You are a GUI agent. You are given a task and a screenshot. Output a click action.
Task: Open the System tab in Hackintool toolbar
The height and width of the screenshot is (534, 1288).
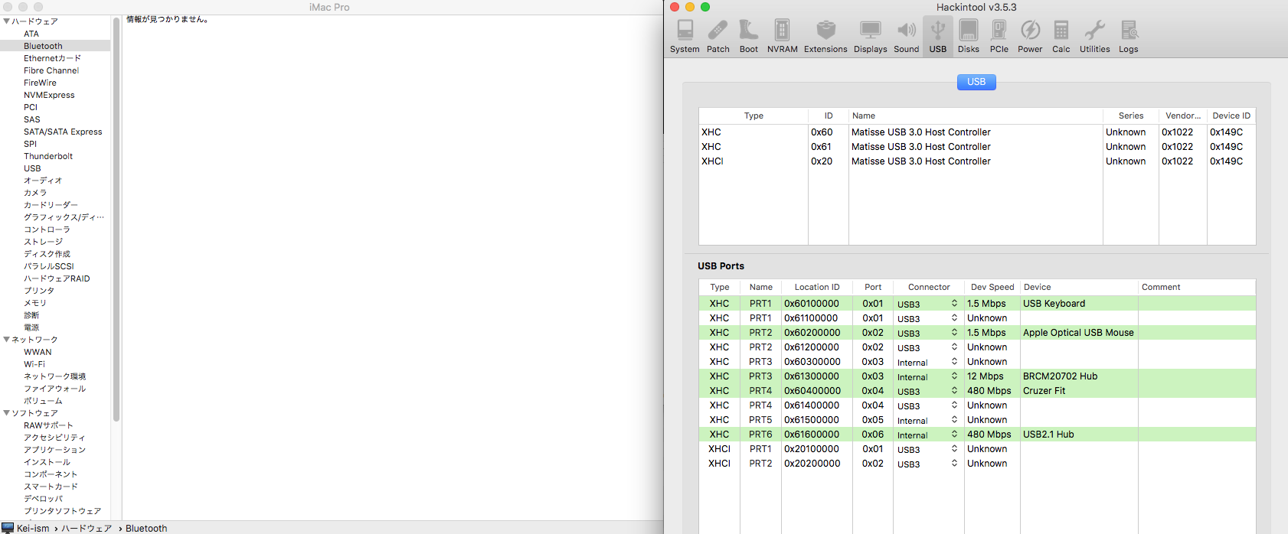click(685, 37)
